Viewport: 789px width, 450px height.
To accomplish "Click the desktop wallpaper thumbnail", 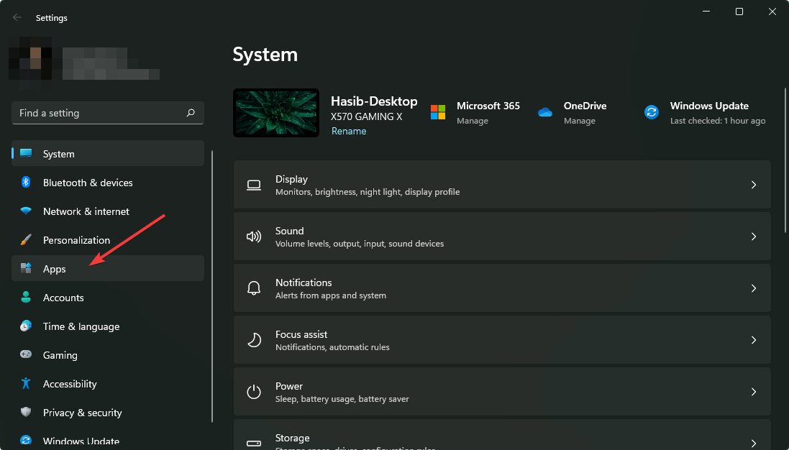I will tap(276, 113).
